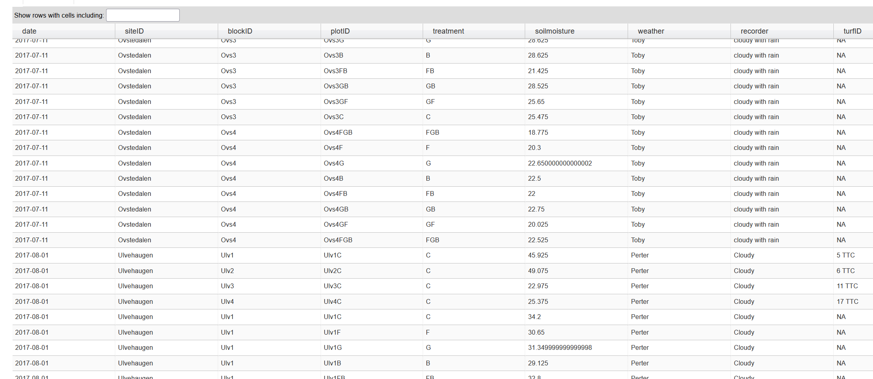This screenshot has height=379, width=873.
Task: Sort table by the date column header
Action: (x=29, y=31)
